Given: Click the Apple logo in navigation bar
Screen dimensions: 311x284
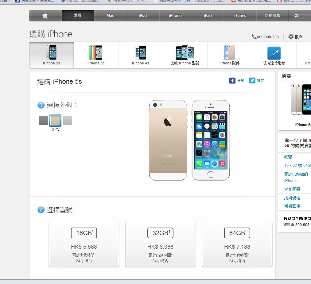Looking at the screenshot, I should pos(45,15).
